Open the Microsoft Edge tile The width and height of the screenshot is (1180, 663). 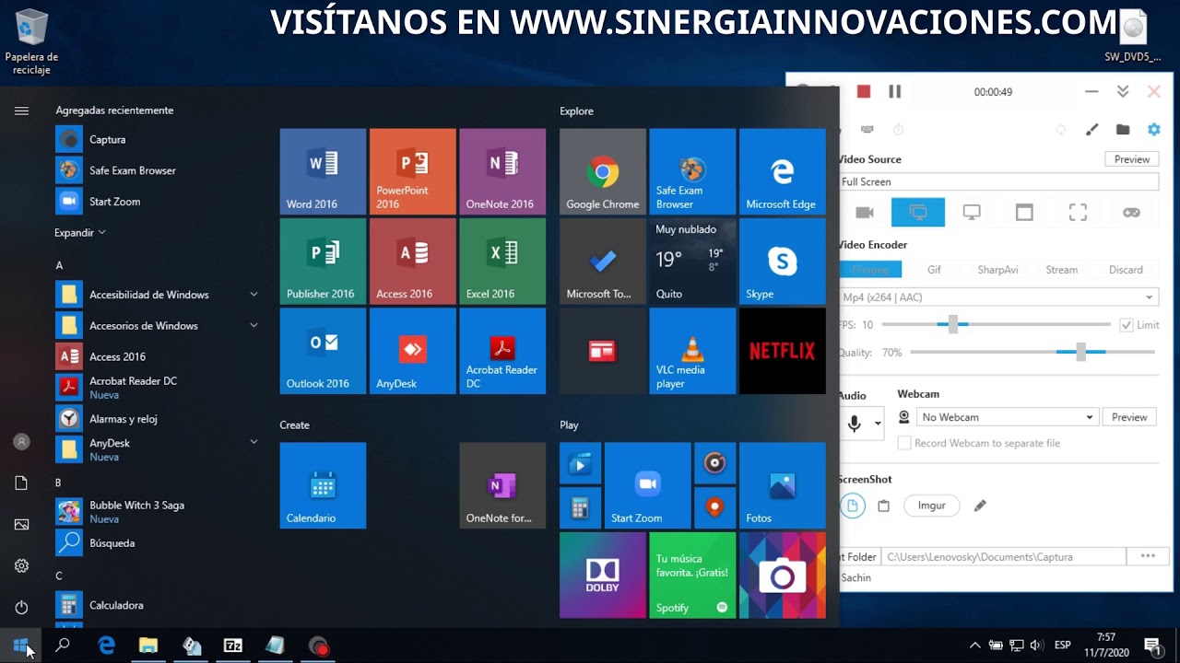pos(783,171)
